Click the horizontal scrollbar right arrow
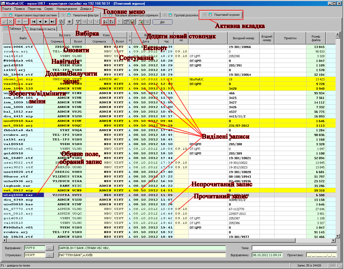 point(333,240)
